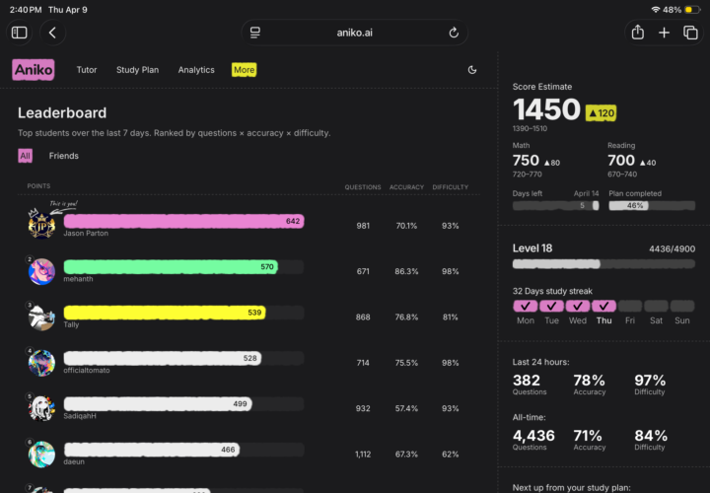Image resolution: width=710 pixels, height=493 pixels.
Task: Open Jason Parton's avatar
Action: 41,225
